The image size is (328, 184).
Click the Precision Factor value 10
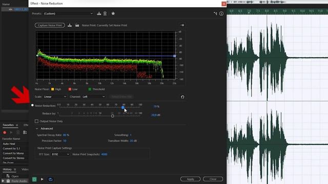coord(65,141)
